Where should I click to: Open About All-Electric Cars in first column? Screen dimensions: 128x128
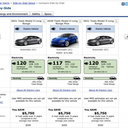[28, 90]
